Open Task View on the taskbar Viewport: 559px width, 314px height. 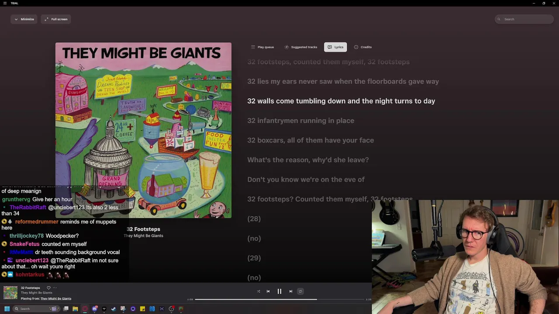point(66,309)
